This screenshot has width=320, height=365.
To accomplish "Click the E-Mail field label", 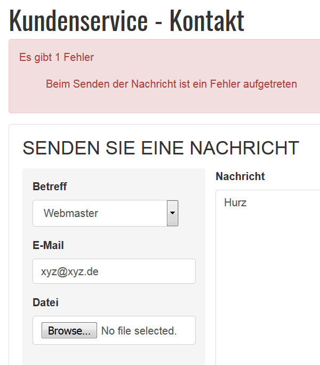I will [x=48, y=245].
